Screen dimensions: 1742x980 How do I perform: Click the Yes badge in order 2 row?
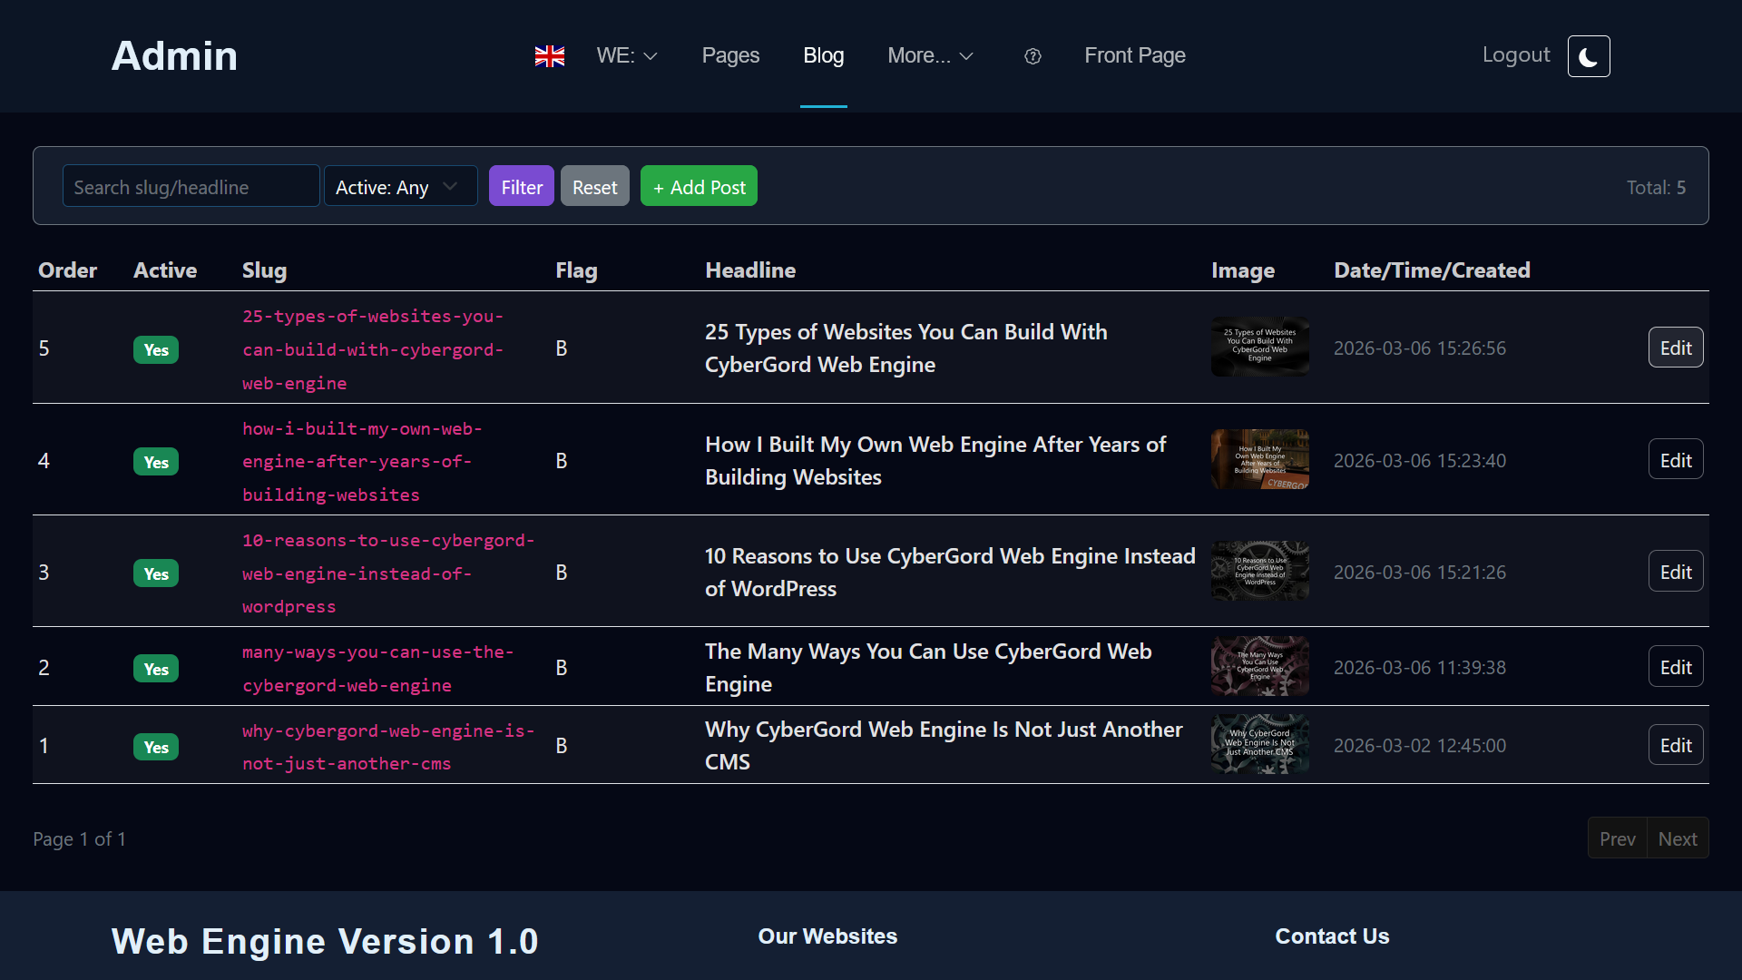(156, 669)
